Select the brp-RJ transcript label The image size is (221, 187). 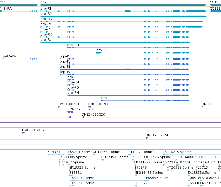(x=46, y=9)
